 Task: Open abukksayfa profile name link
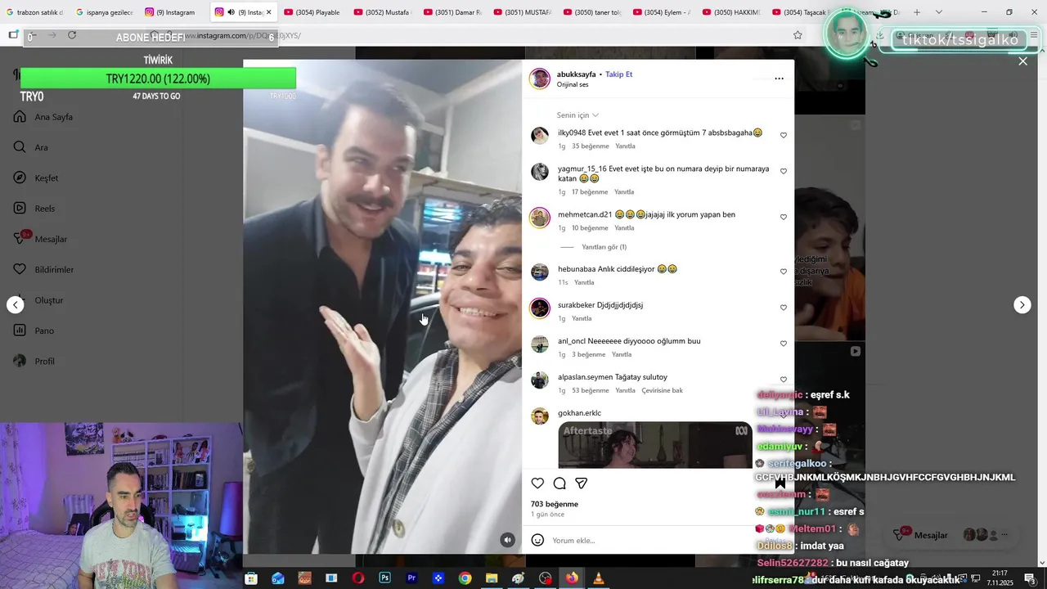(577, 74)
